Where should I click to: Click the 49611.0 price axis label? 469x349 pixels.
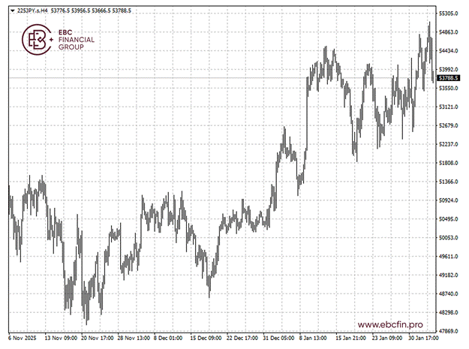(x=449, y=257)
